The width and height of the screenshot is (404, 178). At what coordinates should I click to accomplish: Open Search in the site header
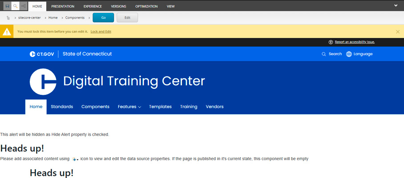click(x=331, y=54)
